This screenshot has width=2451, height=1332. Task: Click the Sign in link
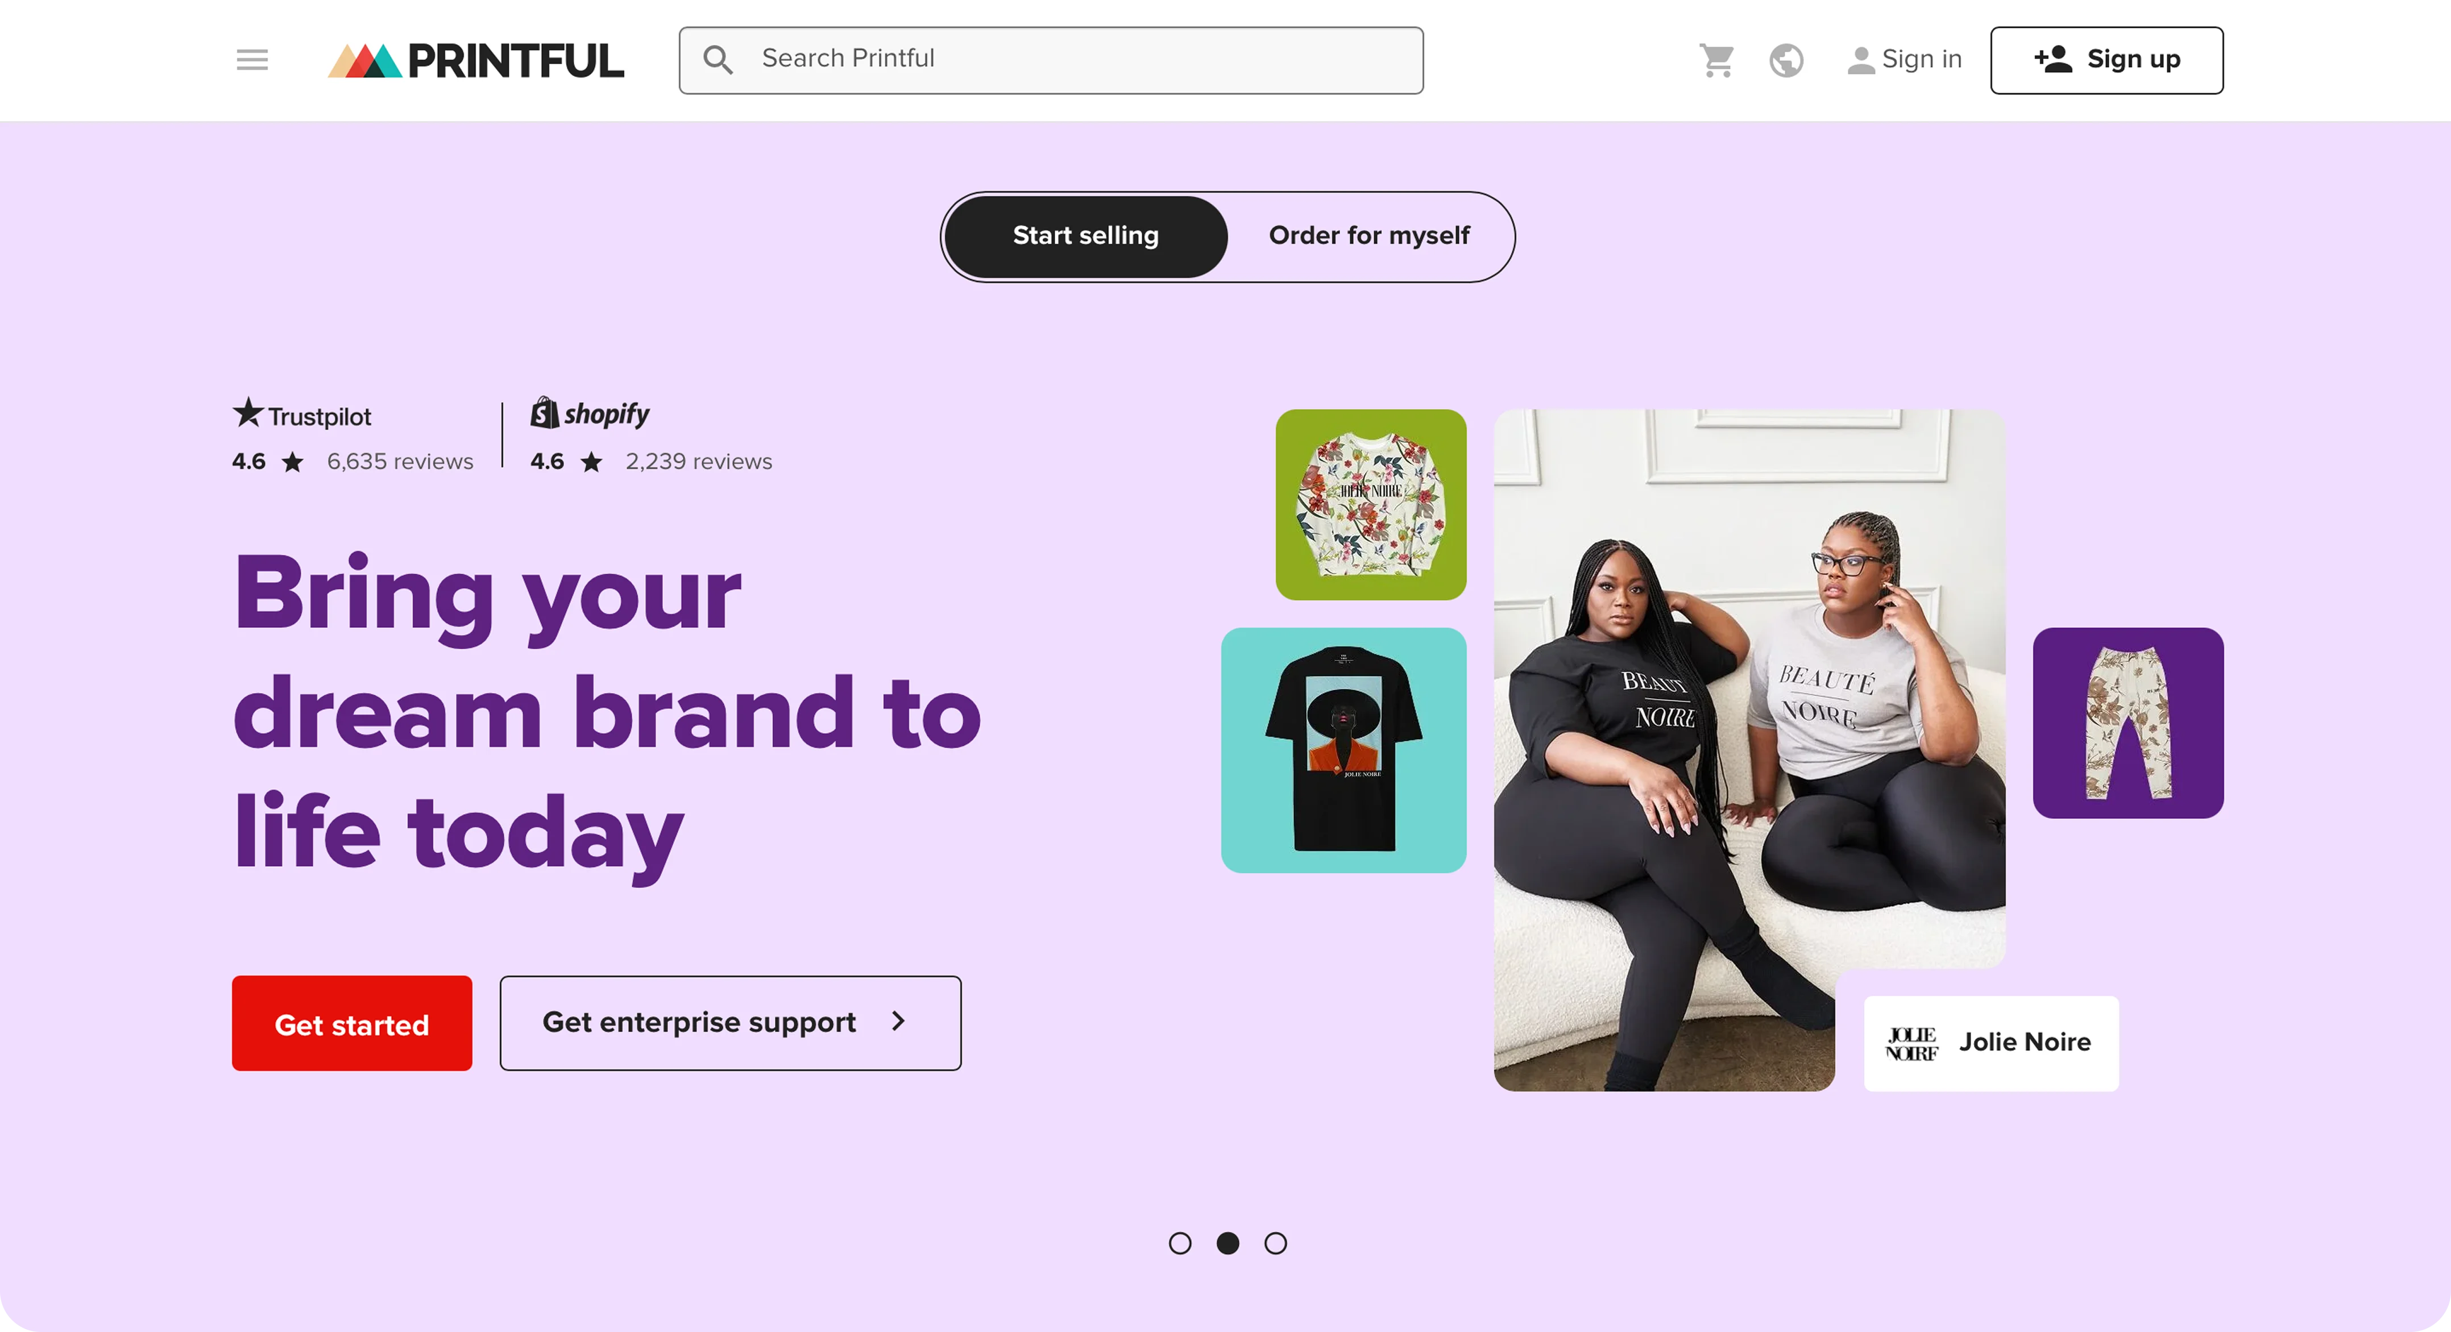pos(1904,60)
